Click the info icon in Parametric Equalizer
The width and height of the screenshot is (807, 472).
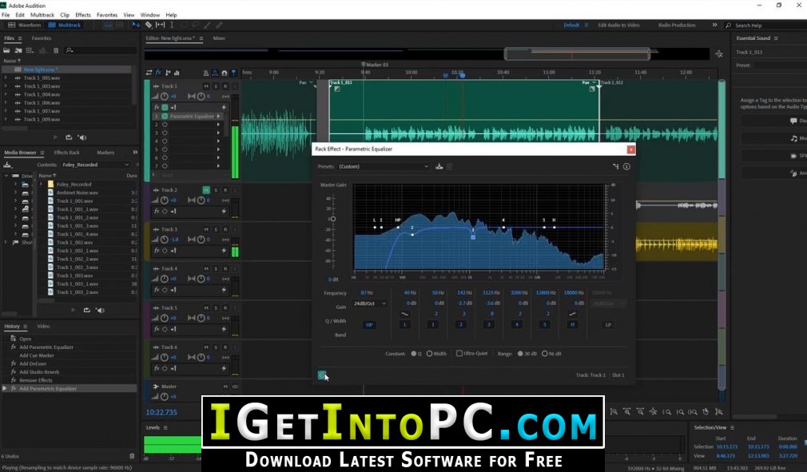coord(626,166)
